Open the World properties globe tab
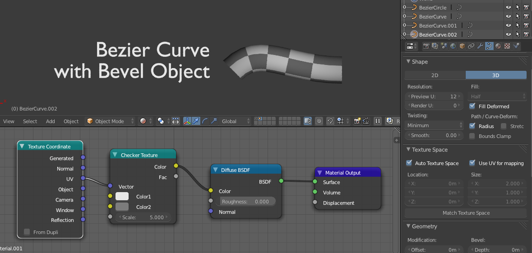The height and width of the screenshot is (253, 532). click(x=453, y=46)
